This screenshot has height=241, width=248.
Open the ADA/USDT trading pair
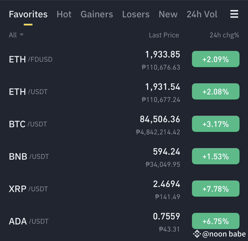(x=124, y=221)
